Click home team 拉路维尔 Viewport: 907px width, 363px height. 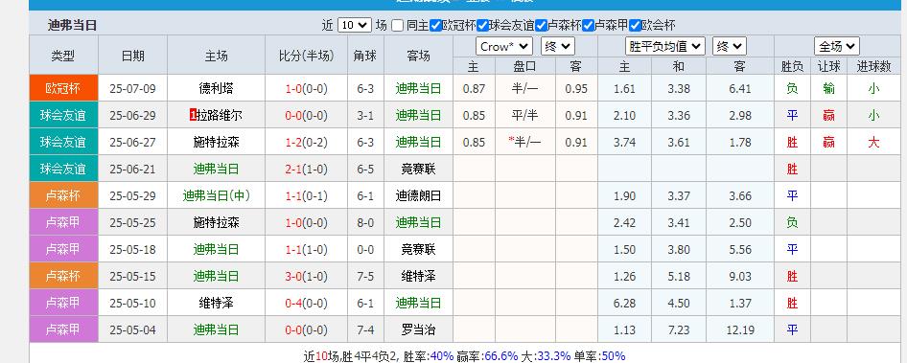pyautogui.click(x=220, y=116)
